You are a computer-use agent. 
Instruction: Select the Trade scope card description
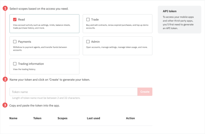point(117,26)
